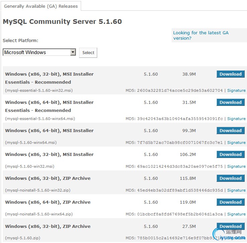247x243 pixels.
Task: Download the 31.5M Windows 64-bit MSI Essentials
Action: click(x=231, y=102)
